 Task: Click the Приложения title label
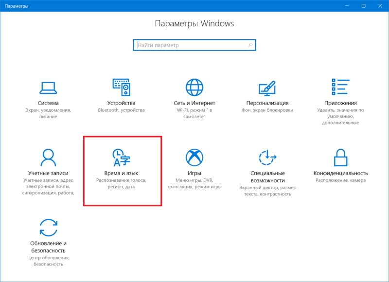click(340, 103)
